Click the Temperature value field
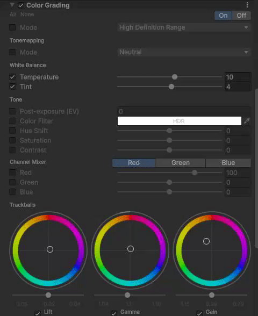This screenshot has height=316, width=258. (x=238, y=77)
